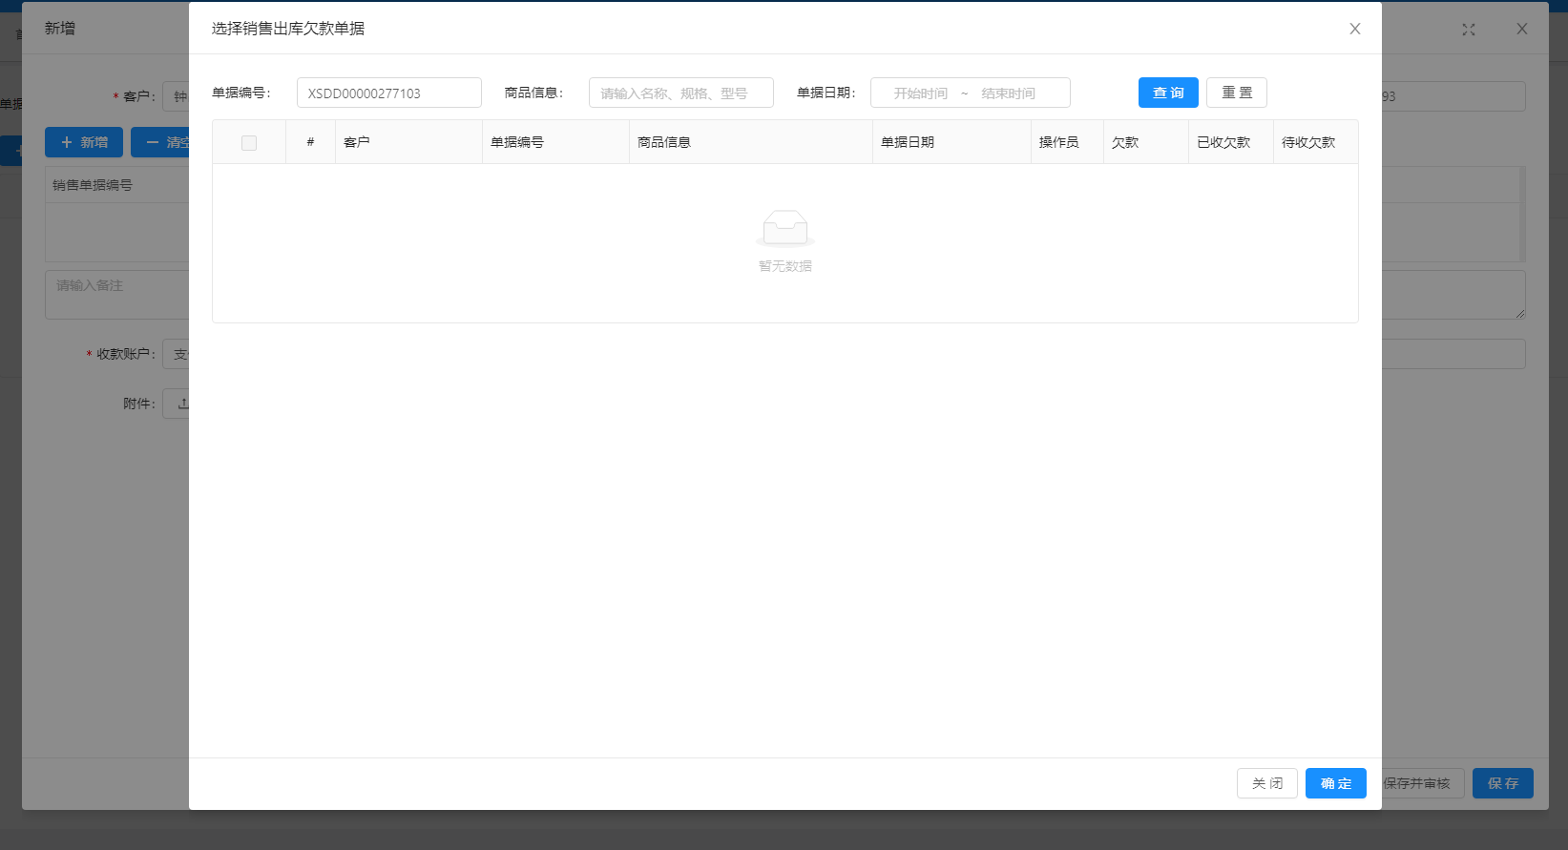Click the 单据编号 input field
1568x850 pixels.
pos(389,93)
